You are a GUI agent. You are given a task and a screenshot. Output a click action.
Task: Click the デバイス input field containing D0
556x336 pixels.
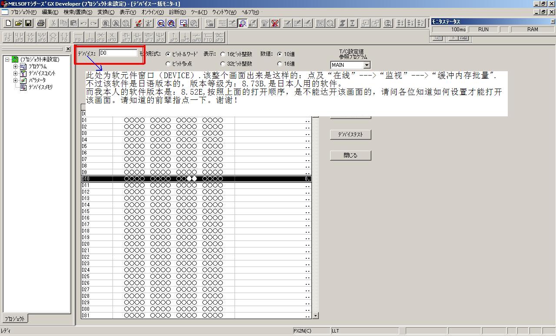click(118, 53)
